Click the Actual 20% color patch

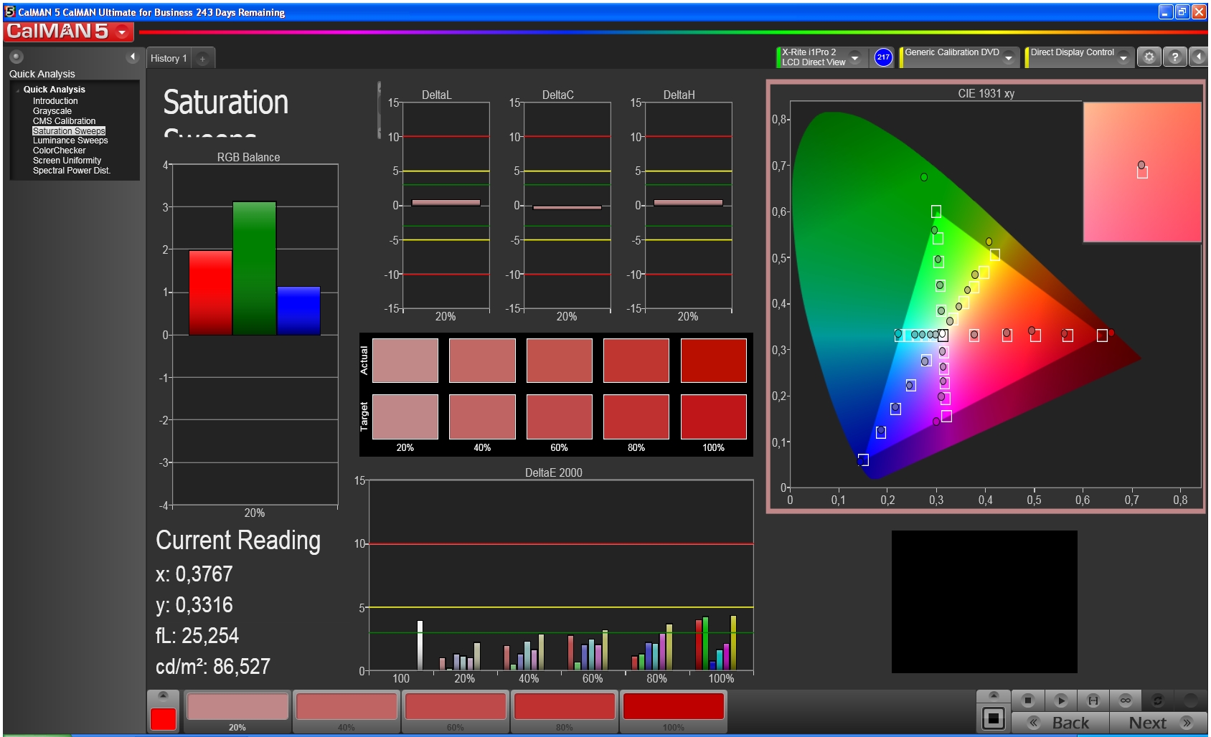tap(405, 361)
